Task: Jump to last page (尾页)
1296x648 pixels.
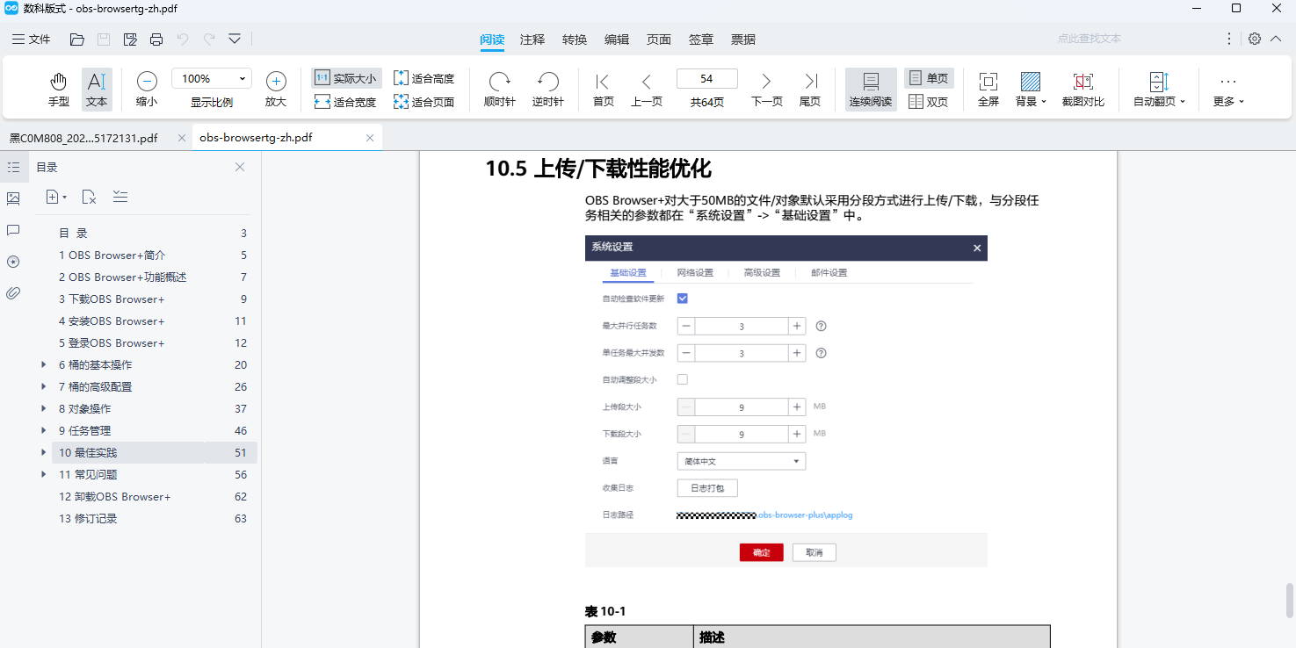Action: pos(810,90)
